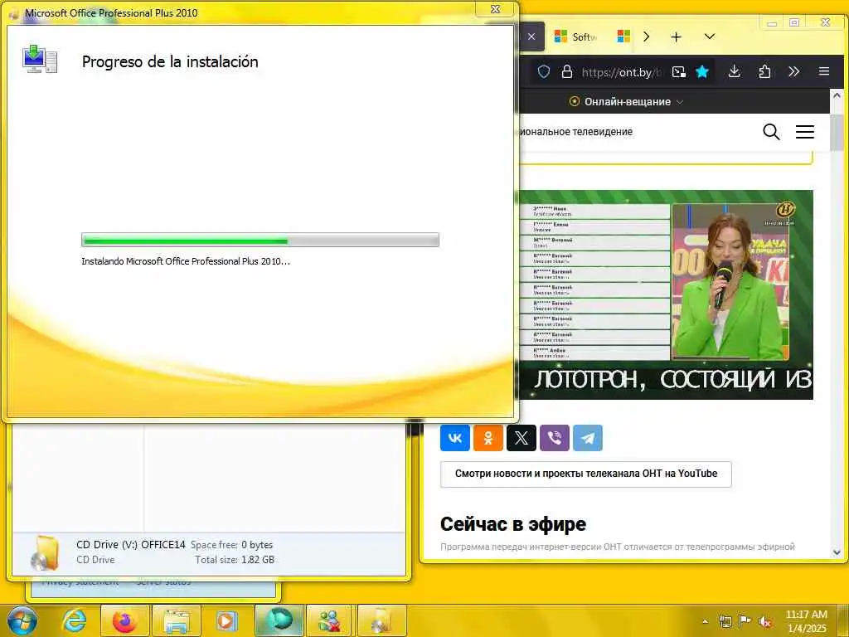The width and height of the screenshot is (849, 637).
Task: Open a new Firefox tab with plus
Action: tap(677, 36)
